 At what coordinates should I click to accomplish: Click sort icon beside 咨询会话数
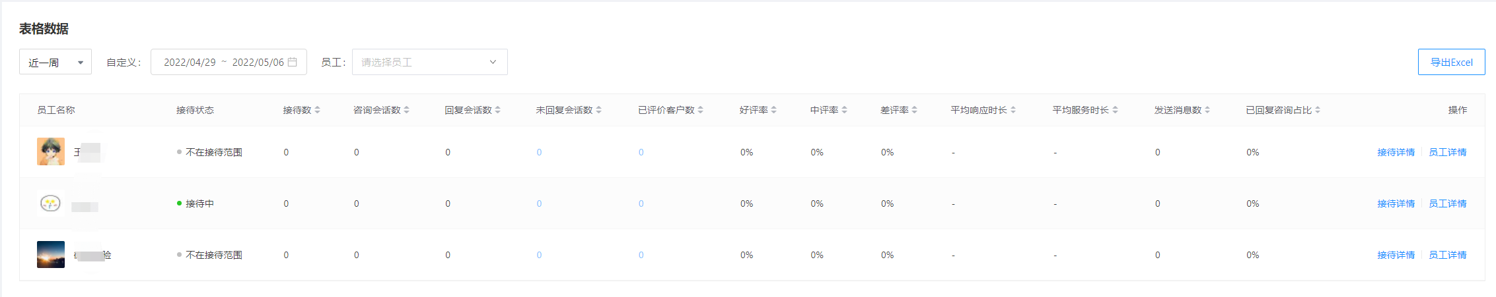coord(407,110)
